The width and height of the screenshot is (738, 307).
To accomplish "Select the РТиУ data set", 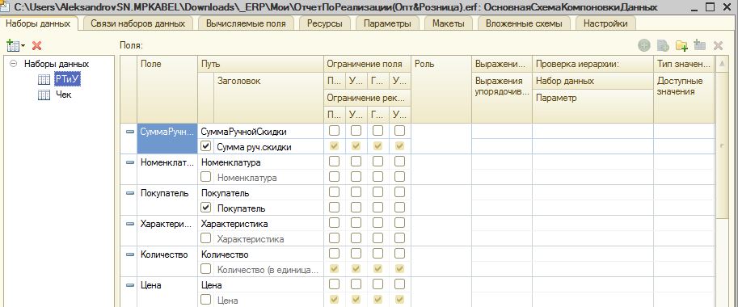I will [x=68, y=80].
